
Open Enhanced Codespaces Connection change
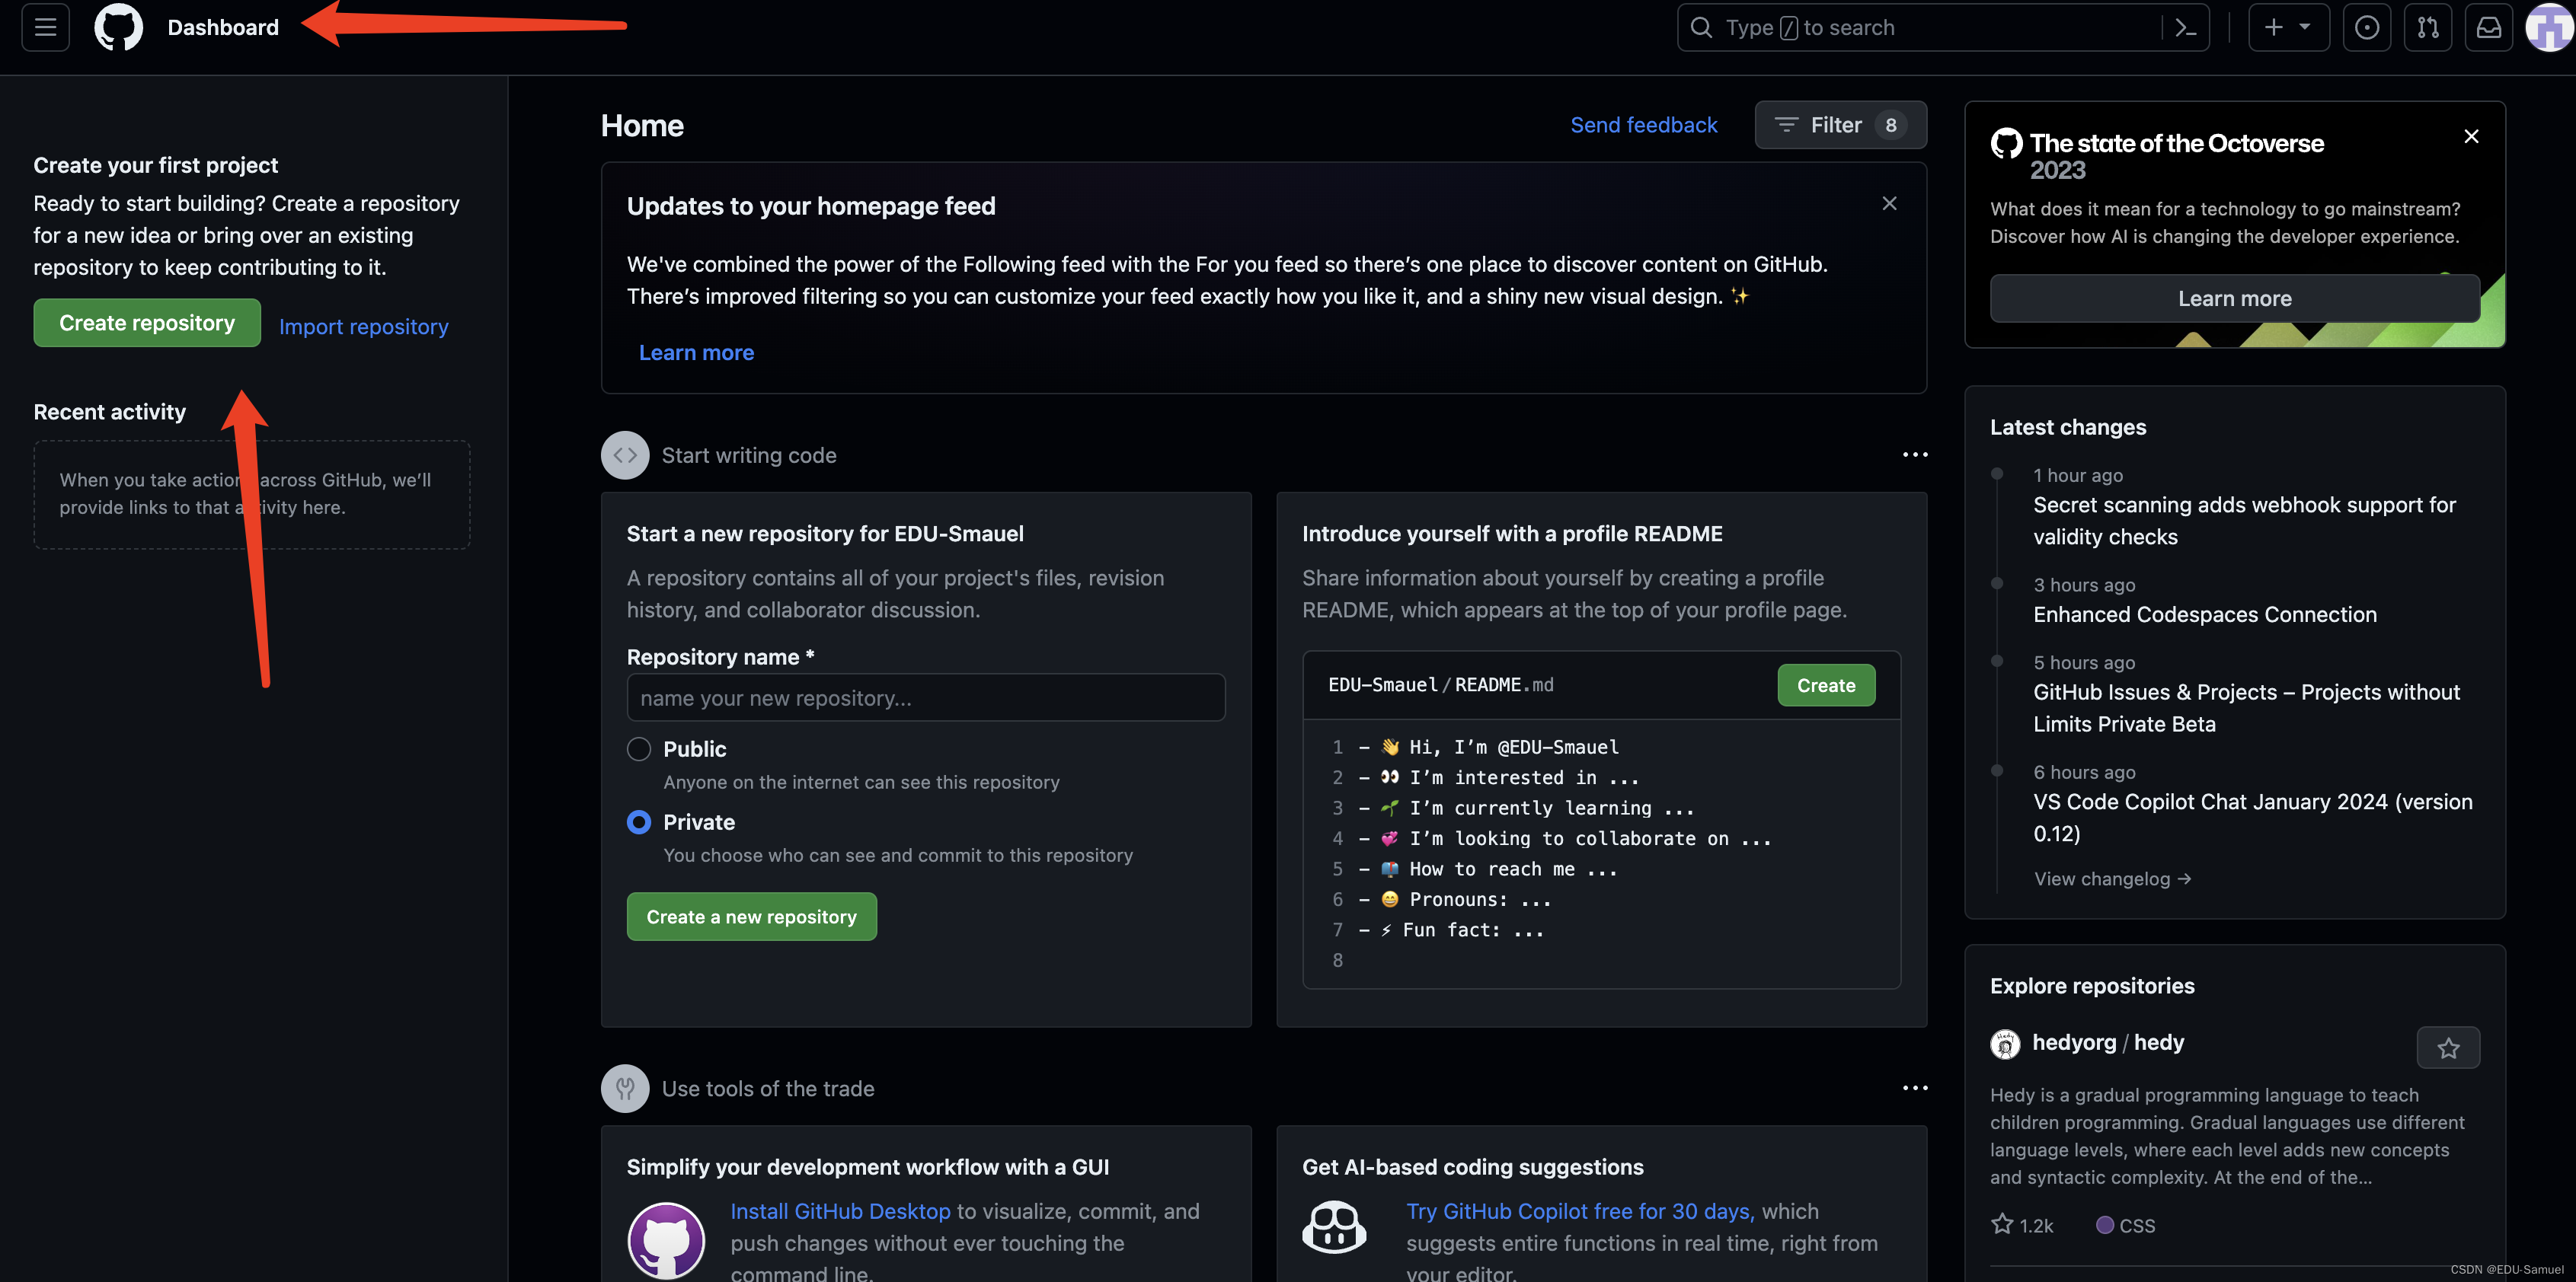click(x=2204, y=614)
